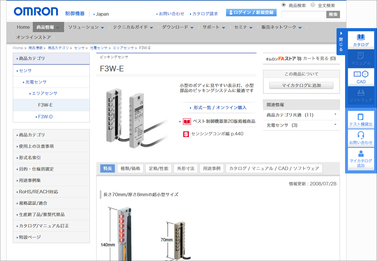Switch to the 種類/価格 tab
Image resolution: width=377 pixels, height=261 pixels.
(130, 168)
